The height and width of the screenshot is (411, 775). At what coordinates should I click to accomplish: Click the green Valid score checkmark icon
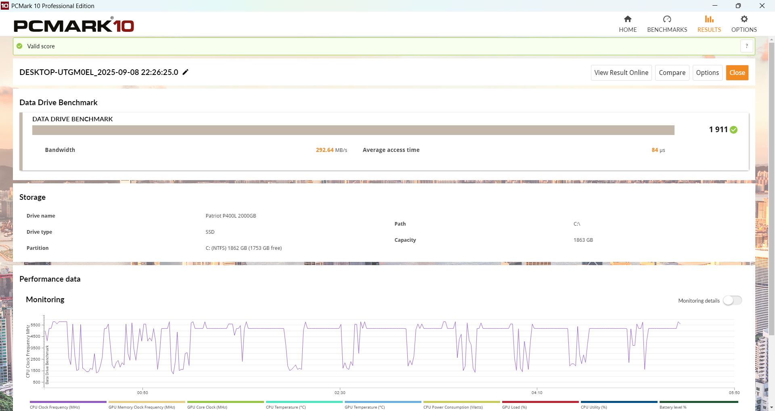19,46
